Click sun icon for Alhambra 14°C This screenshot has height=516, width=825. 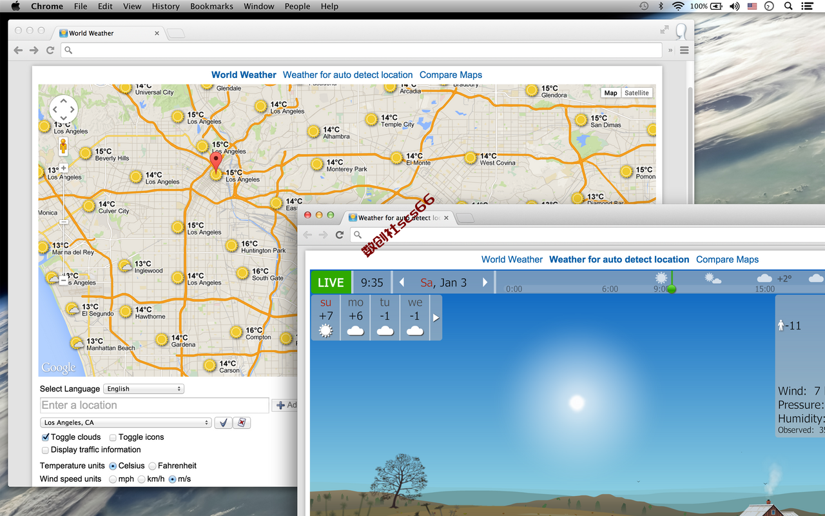click(313, 132)
